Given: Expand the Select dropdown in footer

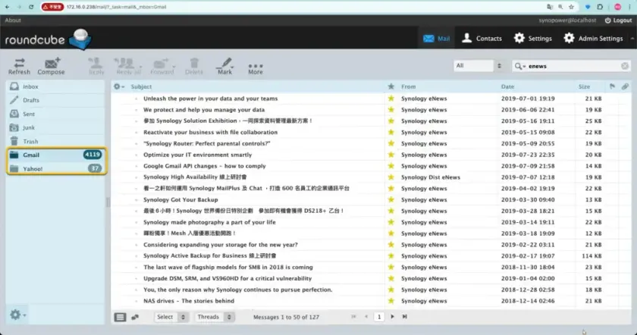Looking at the screenshot, I should click(x=171, y=317).
